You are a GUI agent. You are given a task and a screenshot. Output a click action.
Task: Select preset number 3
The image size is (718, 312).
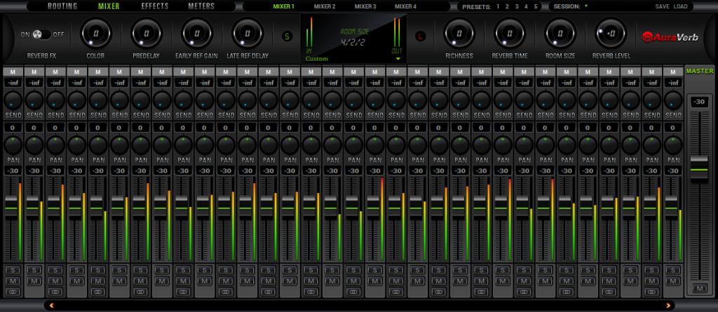[x=517, y=6]
